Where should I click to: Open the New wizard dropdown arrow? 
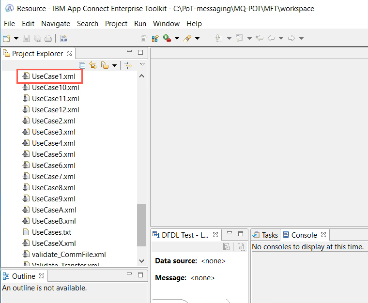coord(16,38)
